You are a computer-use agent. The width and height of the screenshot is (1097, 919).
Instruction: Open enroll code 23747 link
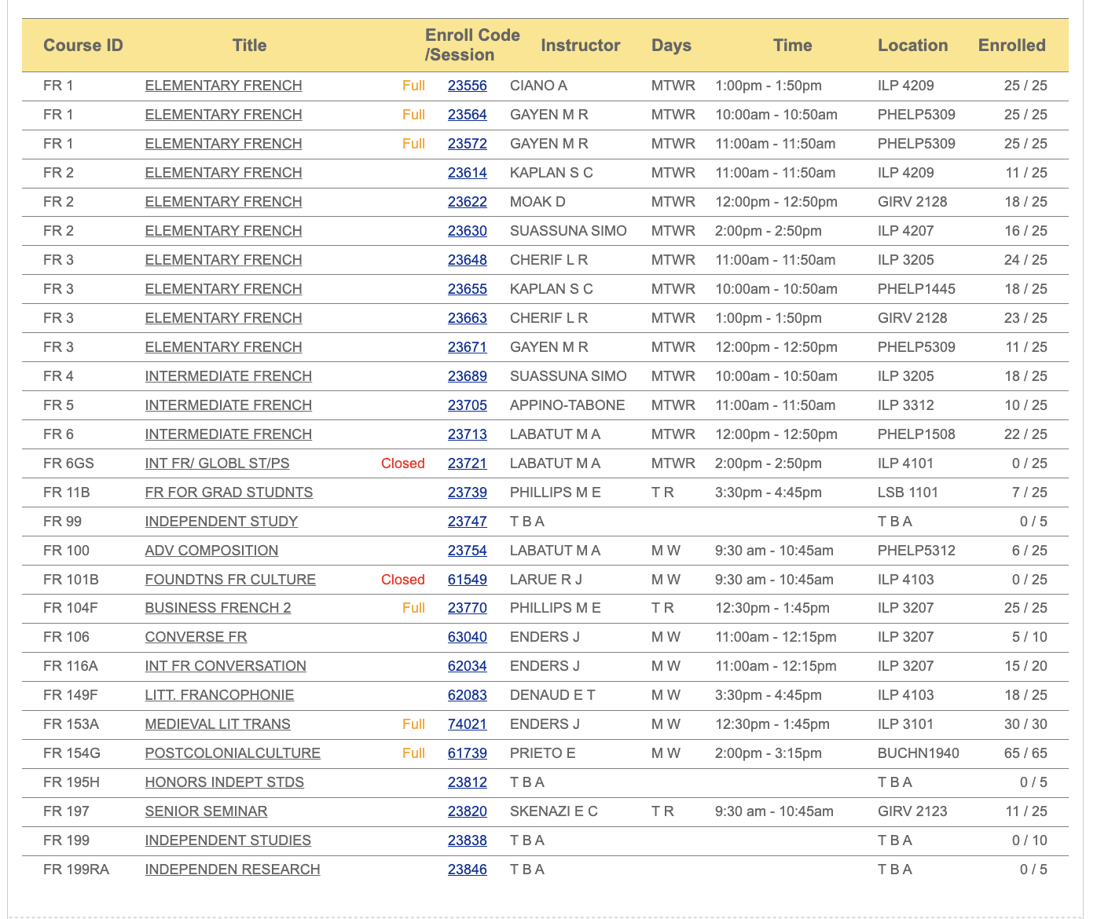pyautogui.click(x=467, y=522)
